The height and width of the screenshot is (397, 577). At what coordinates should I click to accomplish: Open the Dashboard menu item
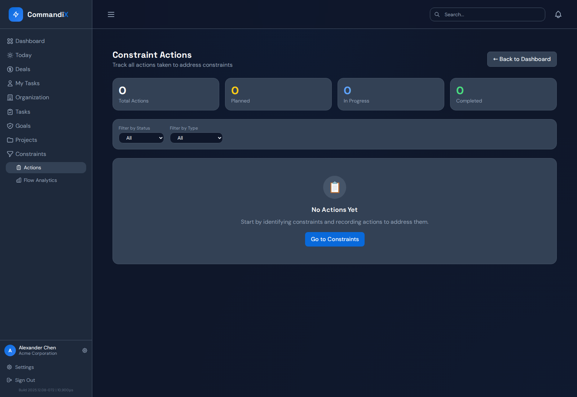click(x=46, y=41)
